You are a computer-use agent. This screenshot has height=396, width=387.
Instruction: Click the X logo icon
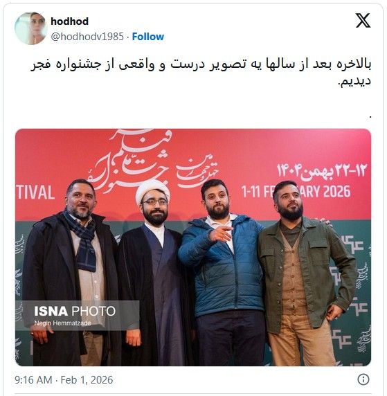coord(363,21)
